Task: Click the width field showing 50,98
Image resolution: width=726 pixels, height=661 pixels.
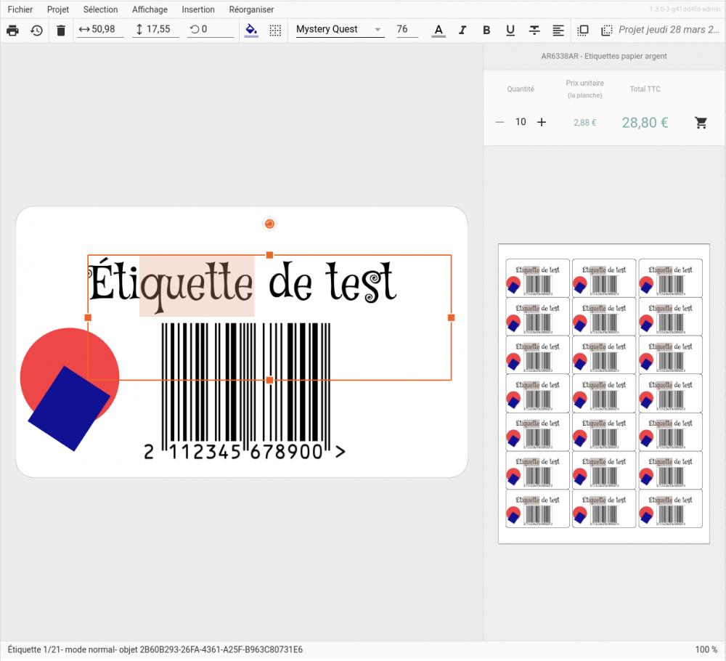Action: click(100, 29)
